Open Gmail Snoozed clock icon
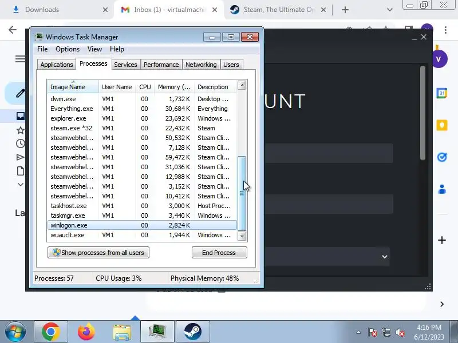This screenshot has height=343, width=458. 21,143
